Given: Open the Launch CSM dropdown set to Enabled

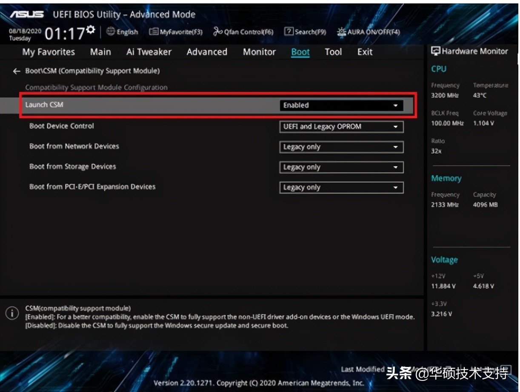Looking at the screenshot, I should click(341, 105).
